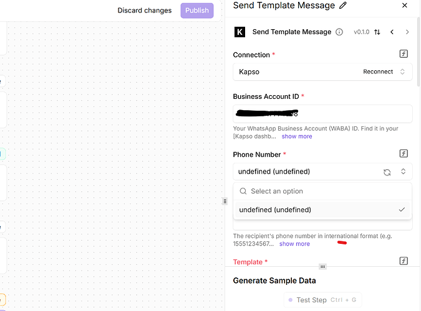Open the Kapso piece logo icon
Image resolution: width=421 pixels, height=311 pixels.
pos(240,32)
